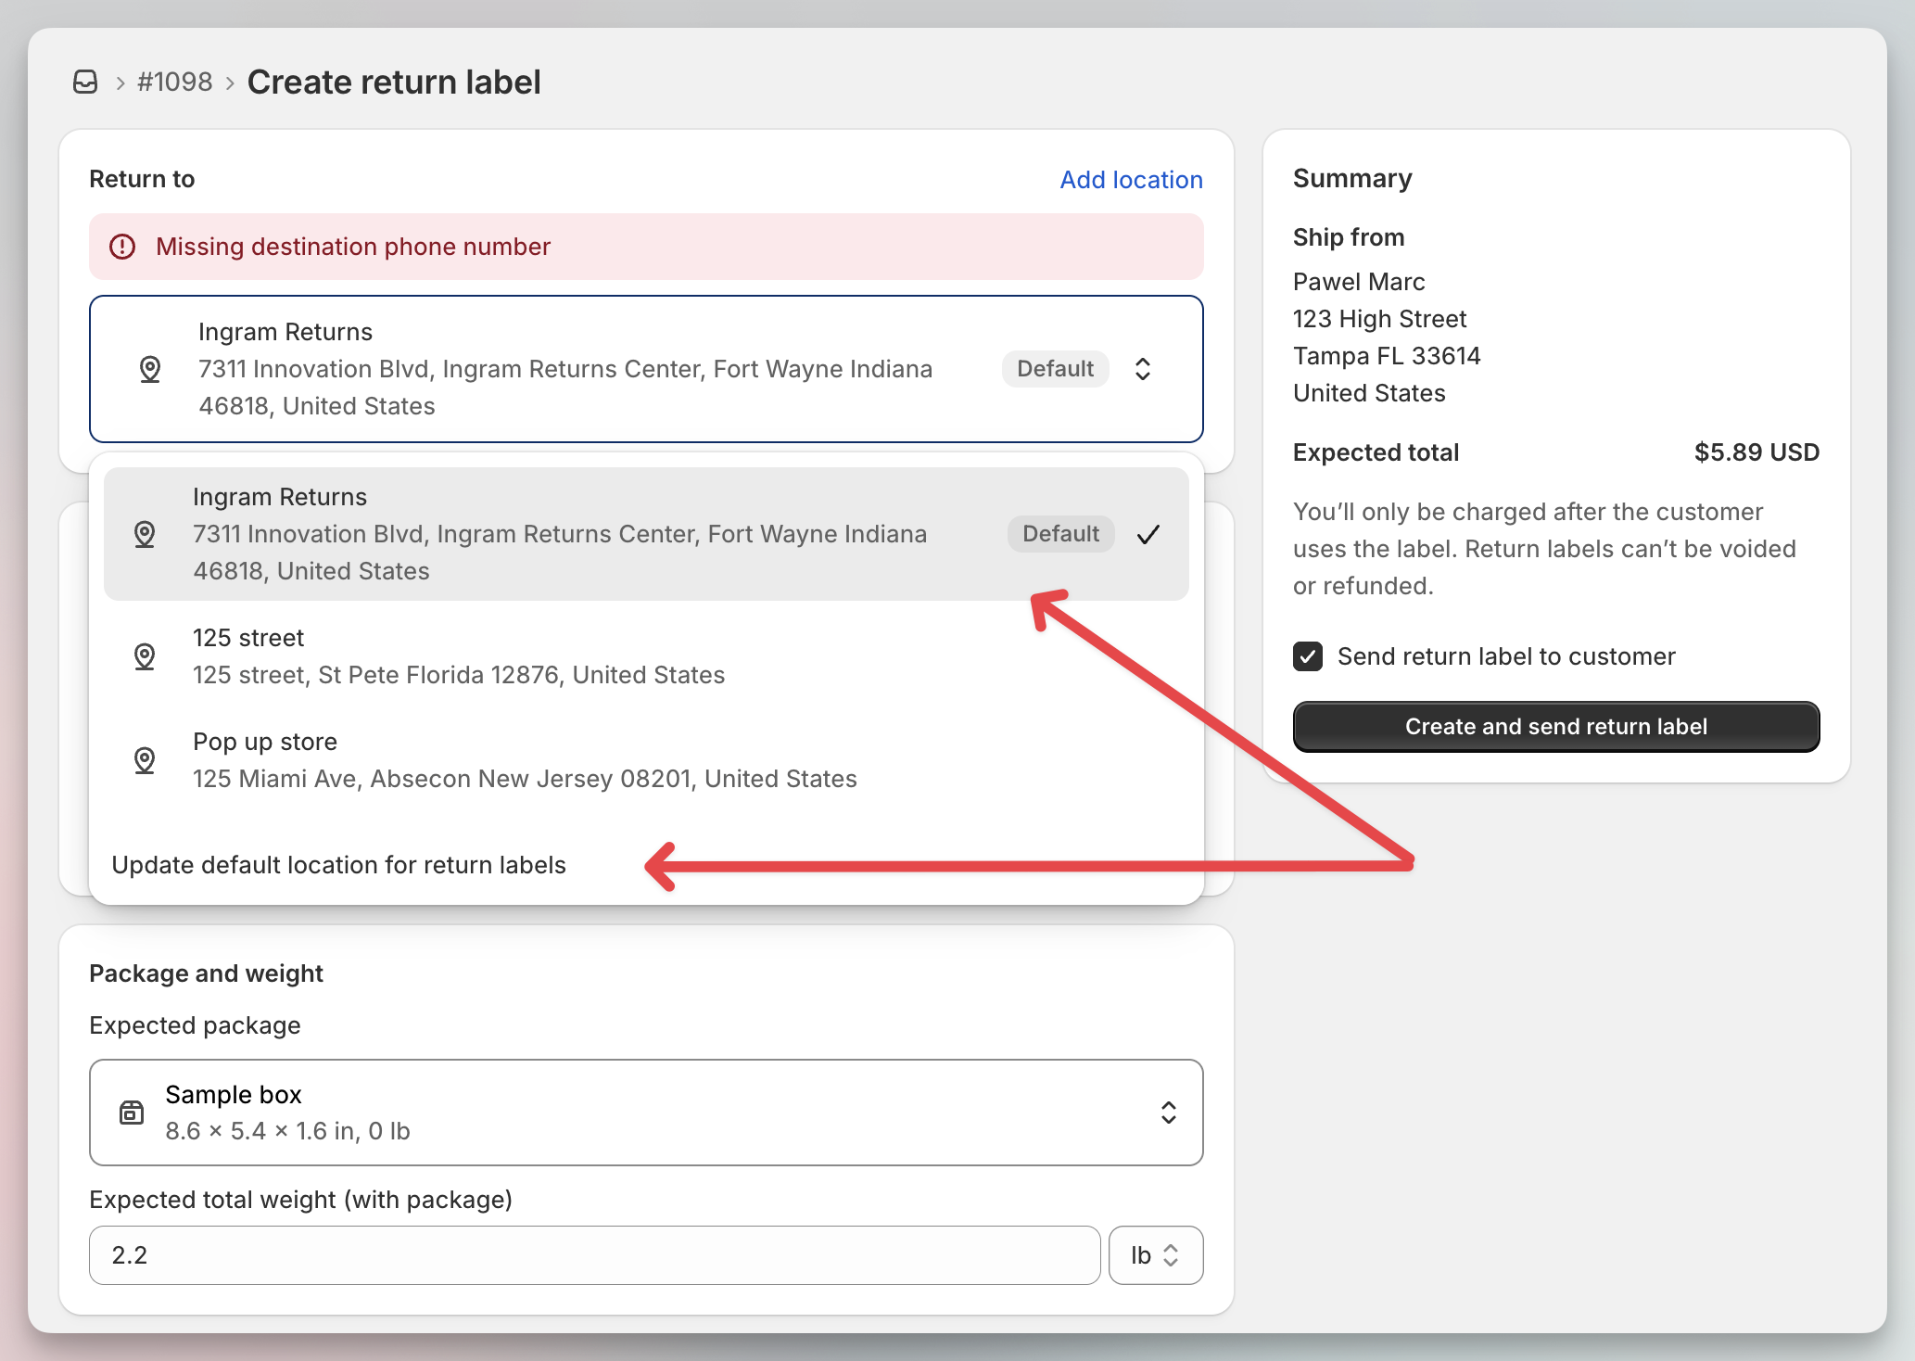Click the package box icon in the Expected package field
This screenshot has height=1361, width=1915.
pos(132,1113)
